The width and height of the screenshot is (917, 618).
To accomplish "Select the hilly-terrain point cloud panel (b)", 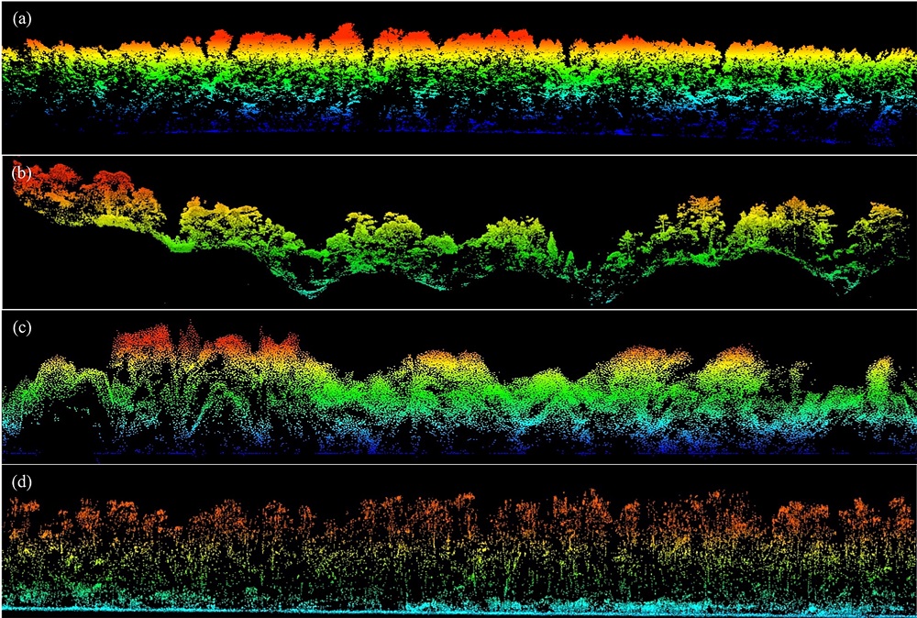I will [x=458, y=232].
